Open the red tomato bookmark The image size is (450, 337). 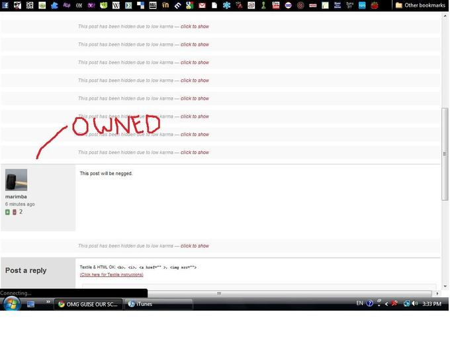point(375,5)
